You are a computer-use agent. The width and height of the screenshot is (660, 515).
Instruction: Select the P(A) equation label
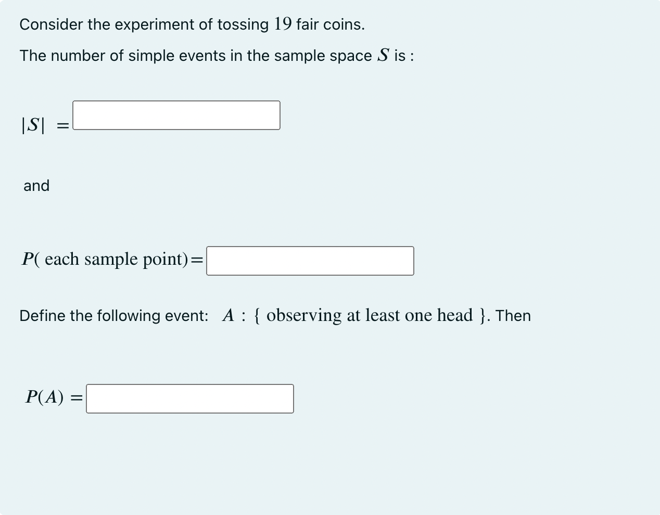coord(44,397)
